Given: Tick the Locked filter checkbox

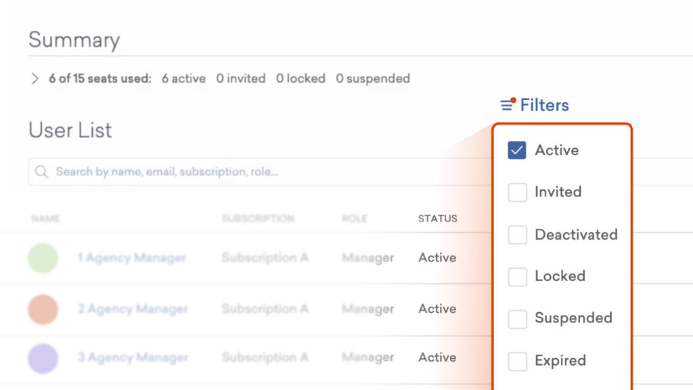Looking at the screenshot, I should tap(517, 276).
